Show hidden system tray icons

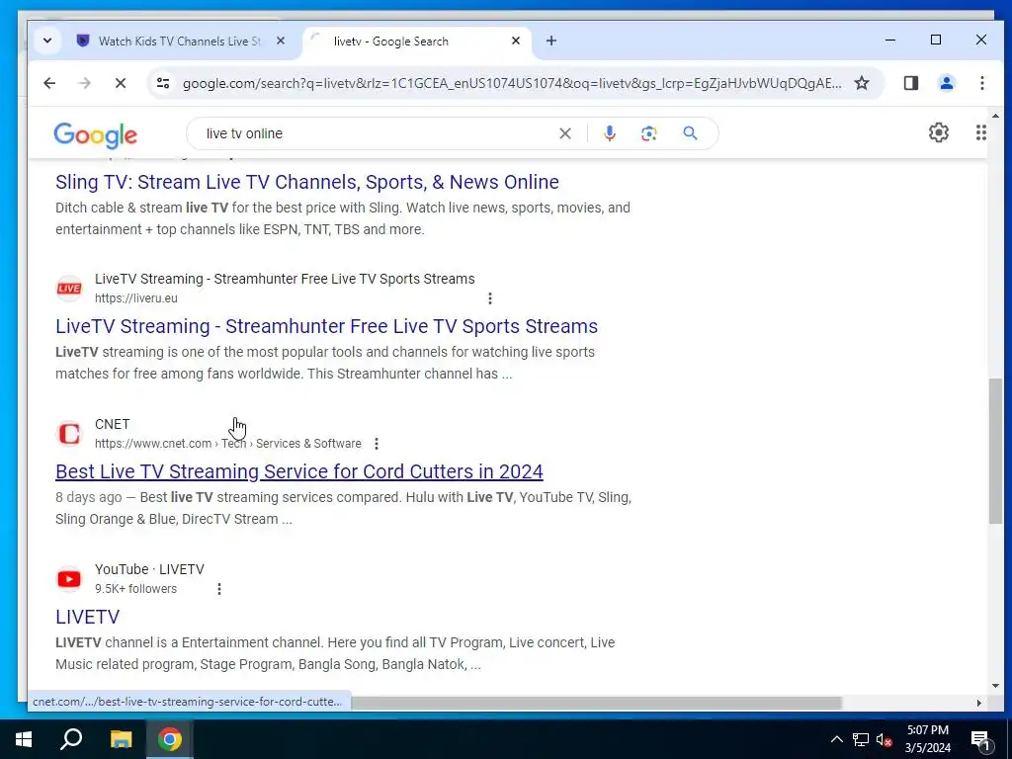[836, 739]
